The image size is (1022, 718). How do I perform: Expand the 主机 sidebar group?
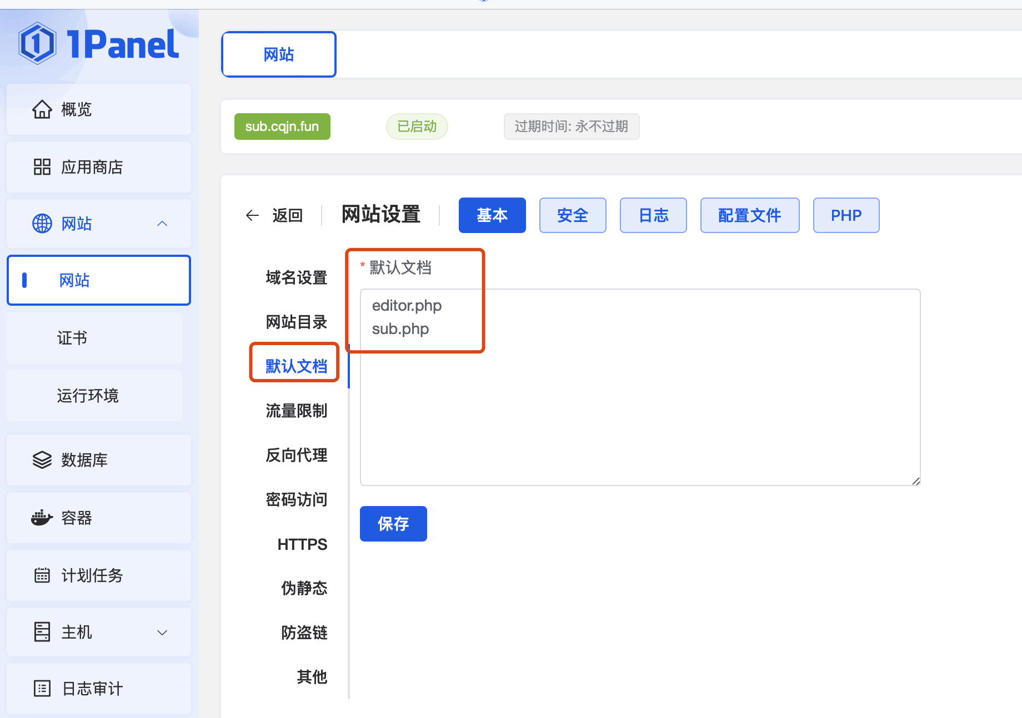coord(162,632)
